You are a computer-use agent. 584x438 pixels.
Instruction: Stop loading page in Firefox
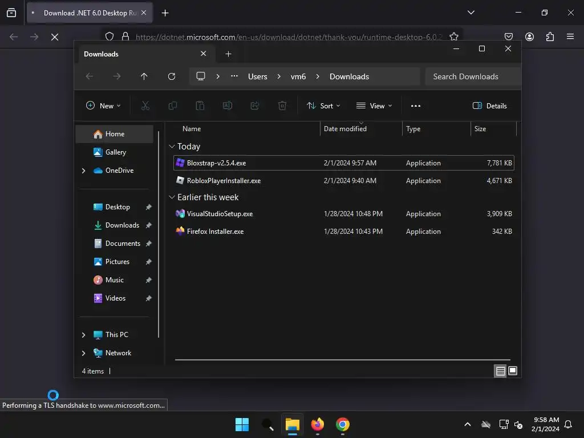(55, 37)
